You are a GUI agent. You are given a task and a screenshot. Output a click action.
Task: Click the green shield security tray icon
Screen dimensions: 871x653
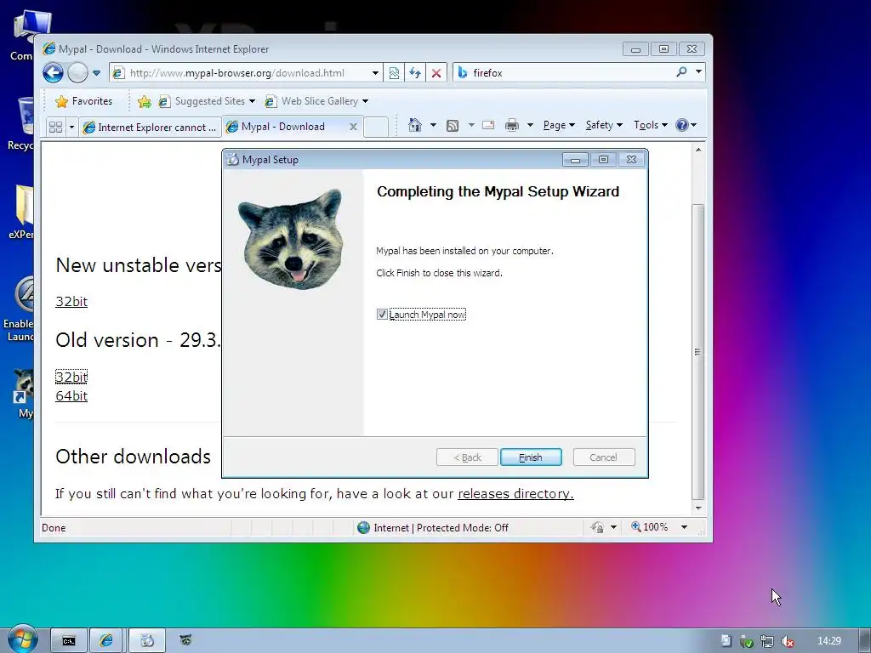coord(747,641)
